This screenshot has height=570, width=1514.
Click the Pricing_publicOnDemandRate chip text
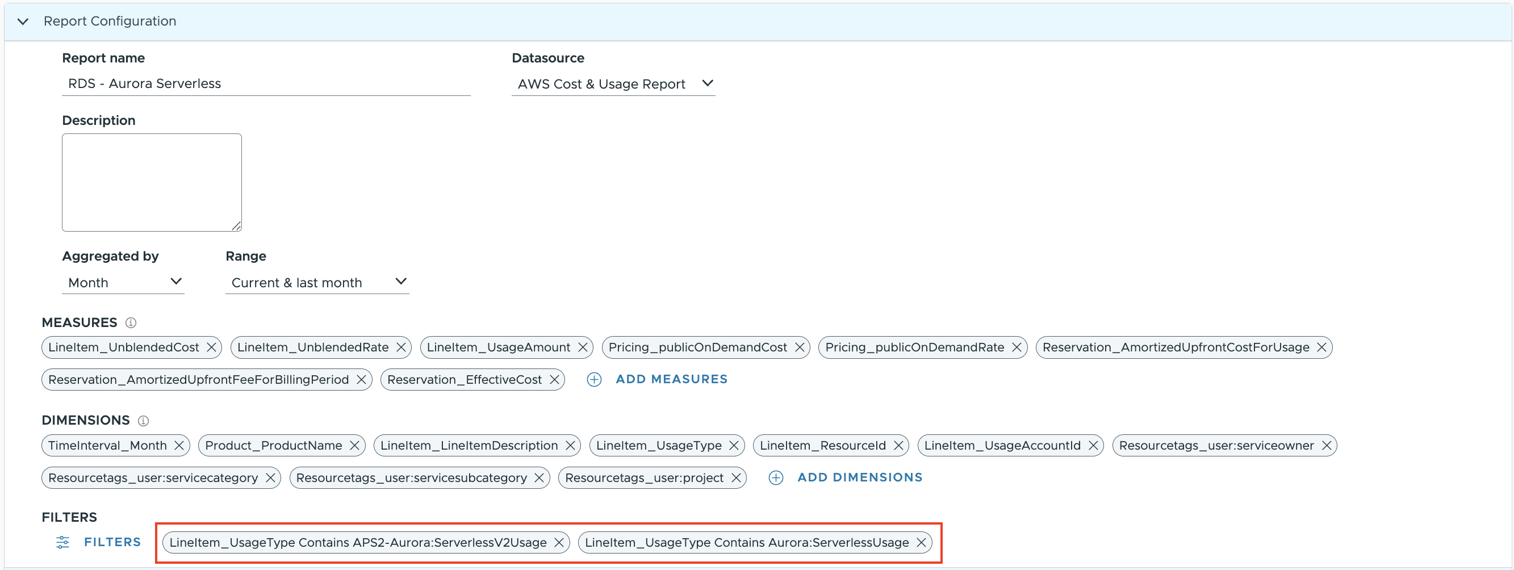tap(914, 347)
